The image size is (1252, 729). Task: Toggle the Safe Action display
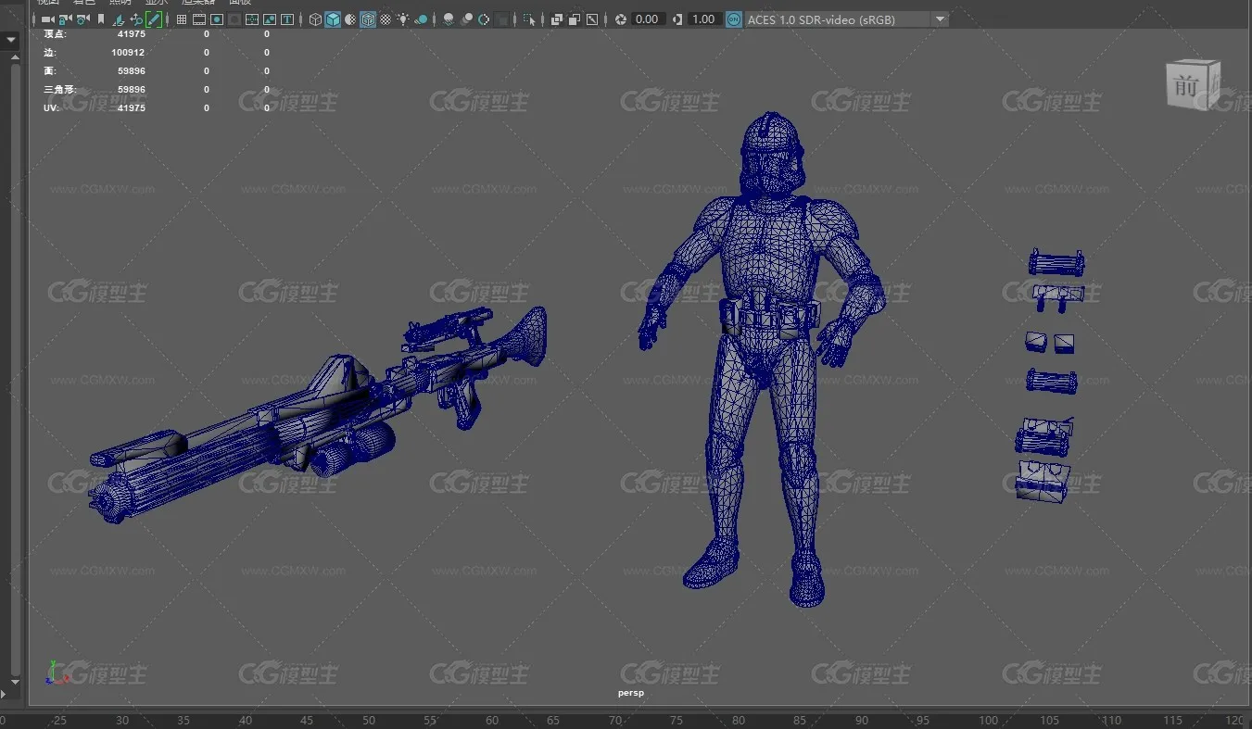[x=270, y=19]
